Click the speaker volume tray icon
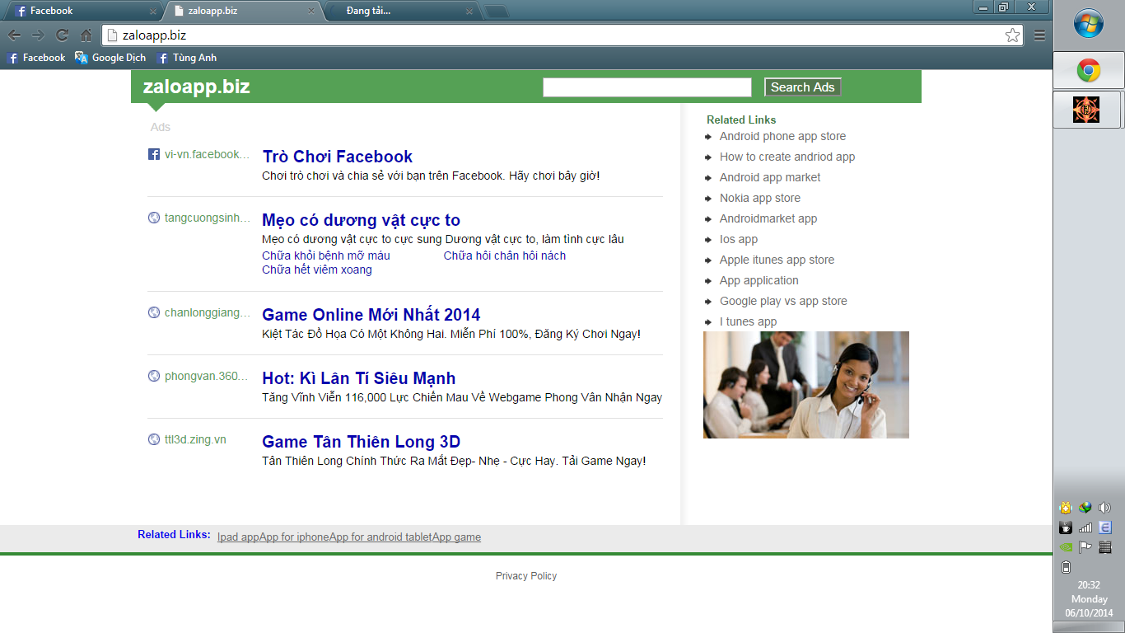This screenshot has height=633, width=1125. [1105, 508]
